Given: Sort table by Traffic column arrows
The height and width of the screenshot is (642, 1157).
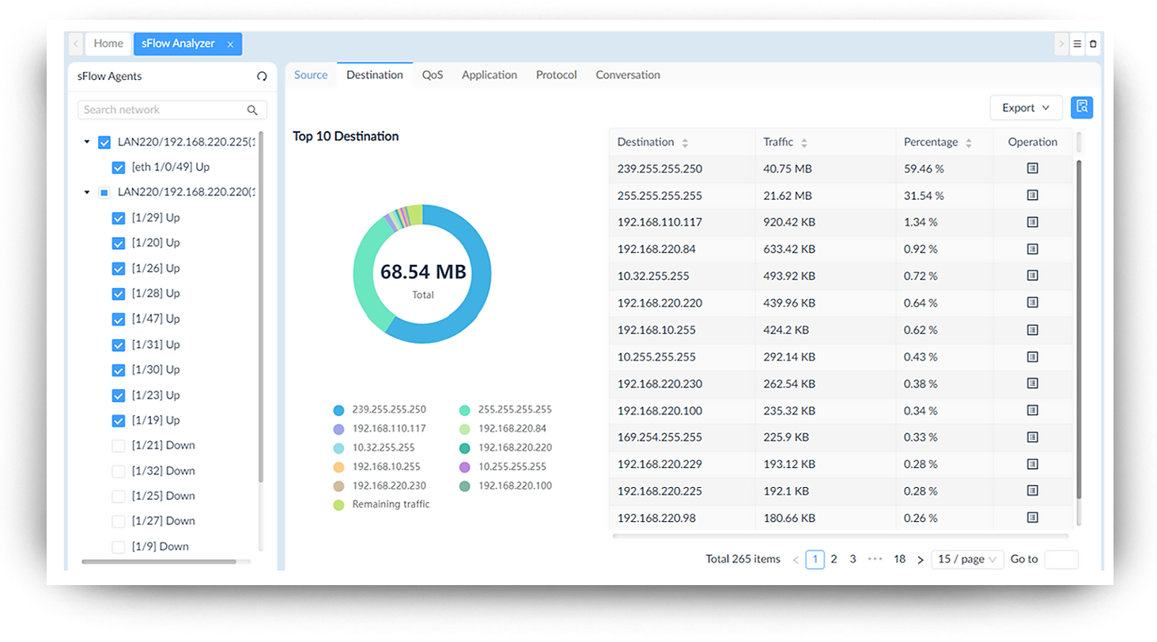Looking at the screenshot, I should click(804, 143).
